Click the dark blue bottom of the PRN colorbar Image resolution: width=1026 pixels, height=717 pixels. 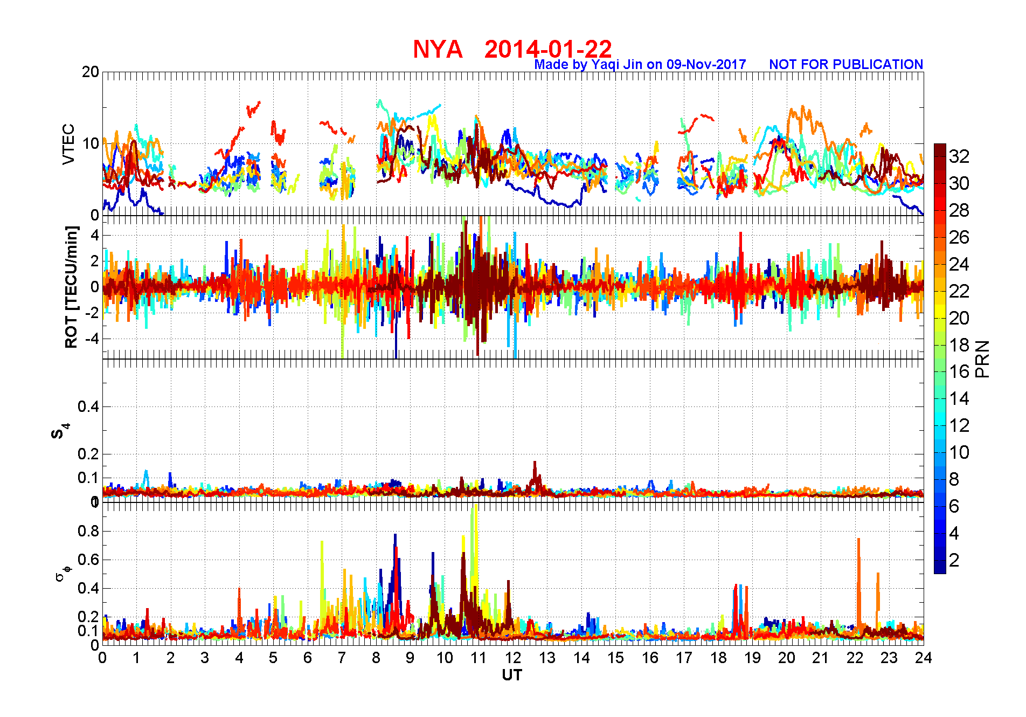(940, 567)
